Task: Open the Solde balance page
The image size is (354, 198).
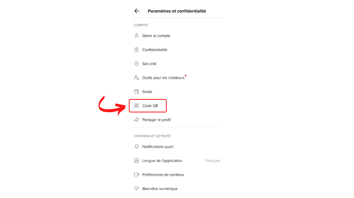Action: [x=177, y=92]
